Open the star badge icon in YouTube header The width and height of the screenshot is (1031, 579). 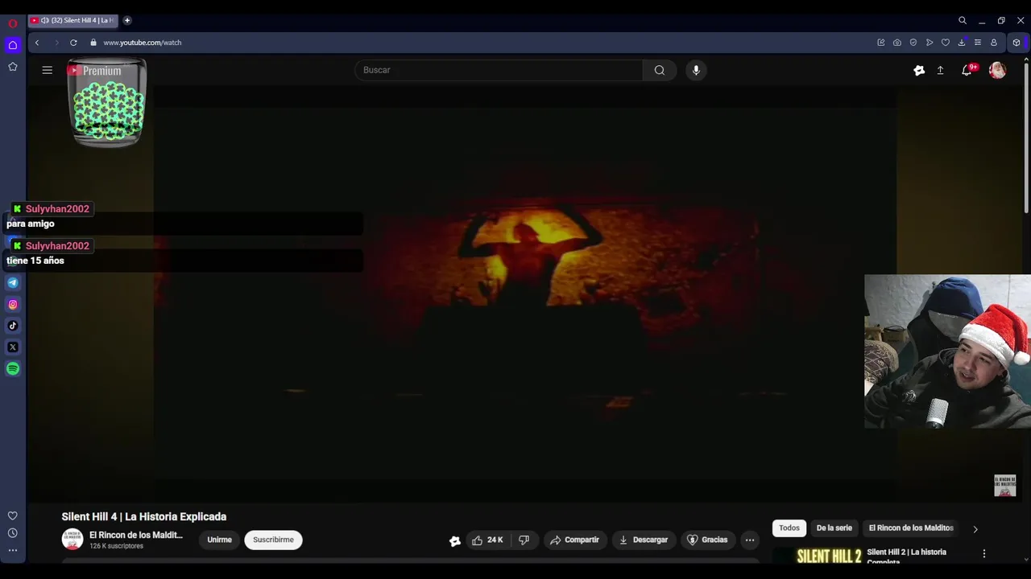pos(919,71)
